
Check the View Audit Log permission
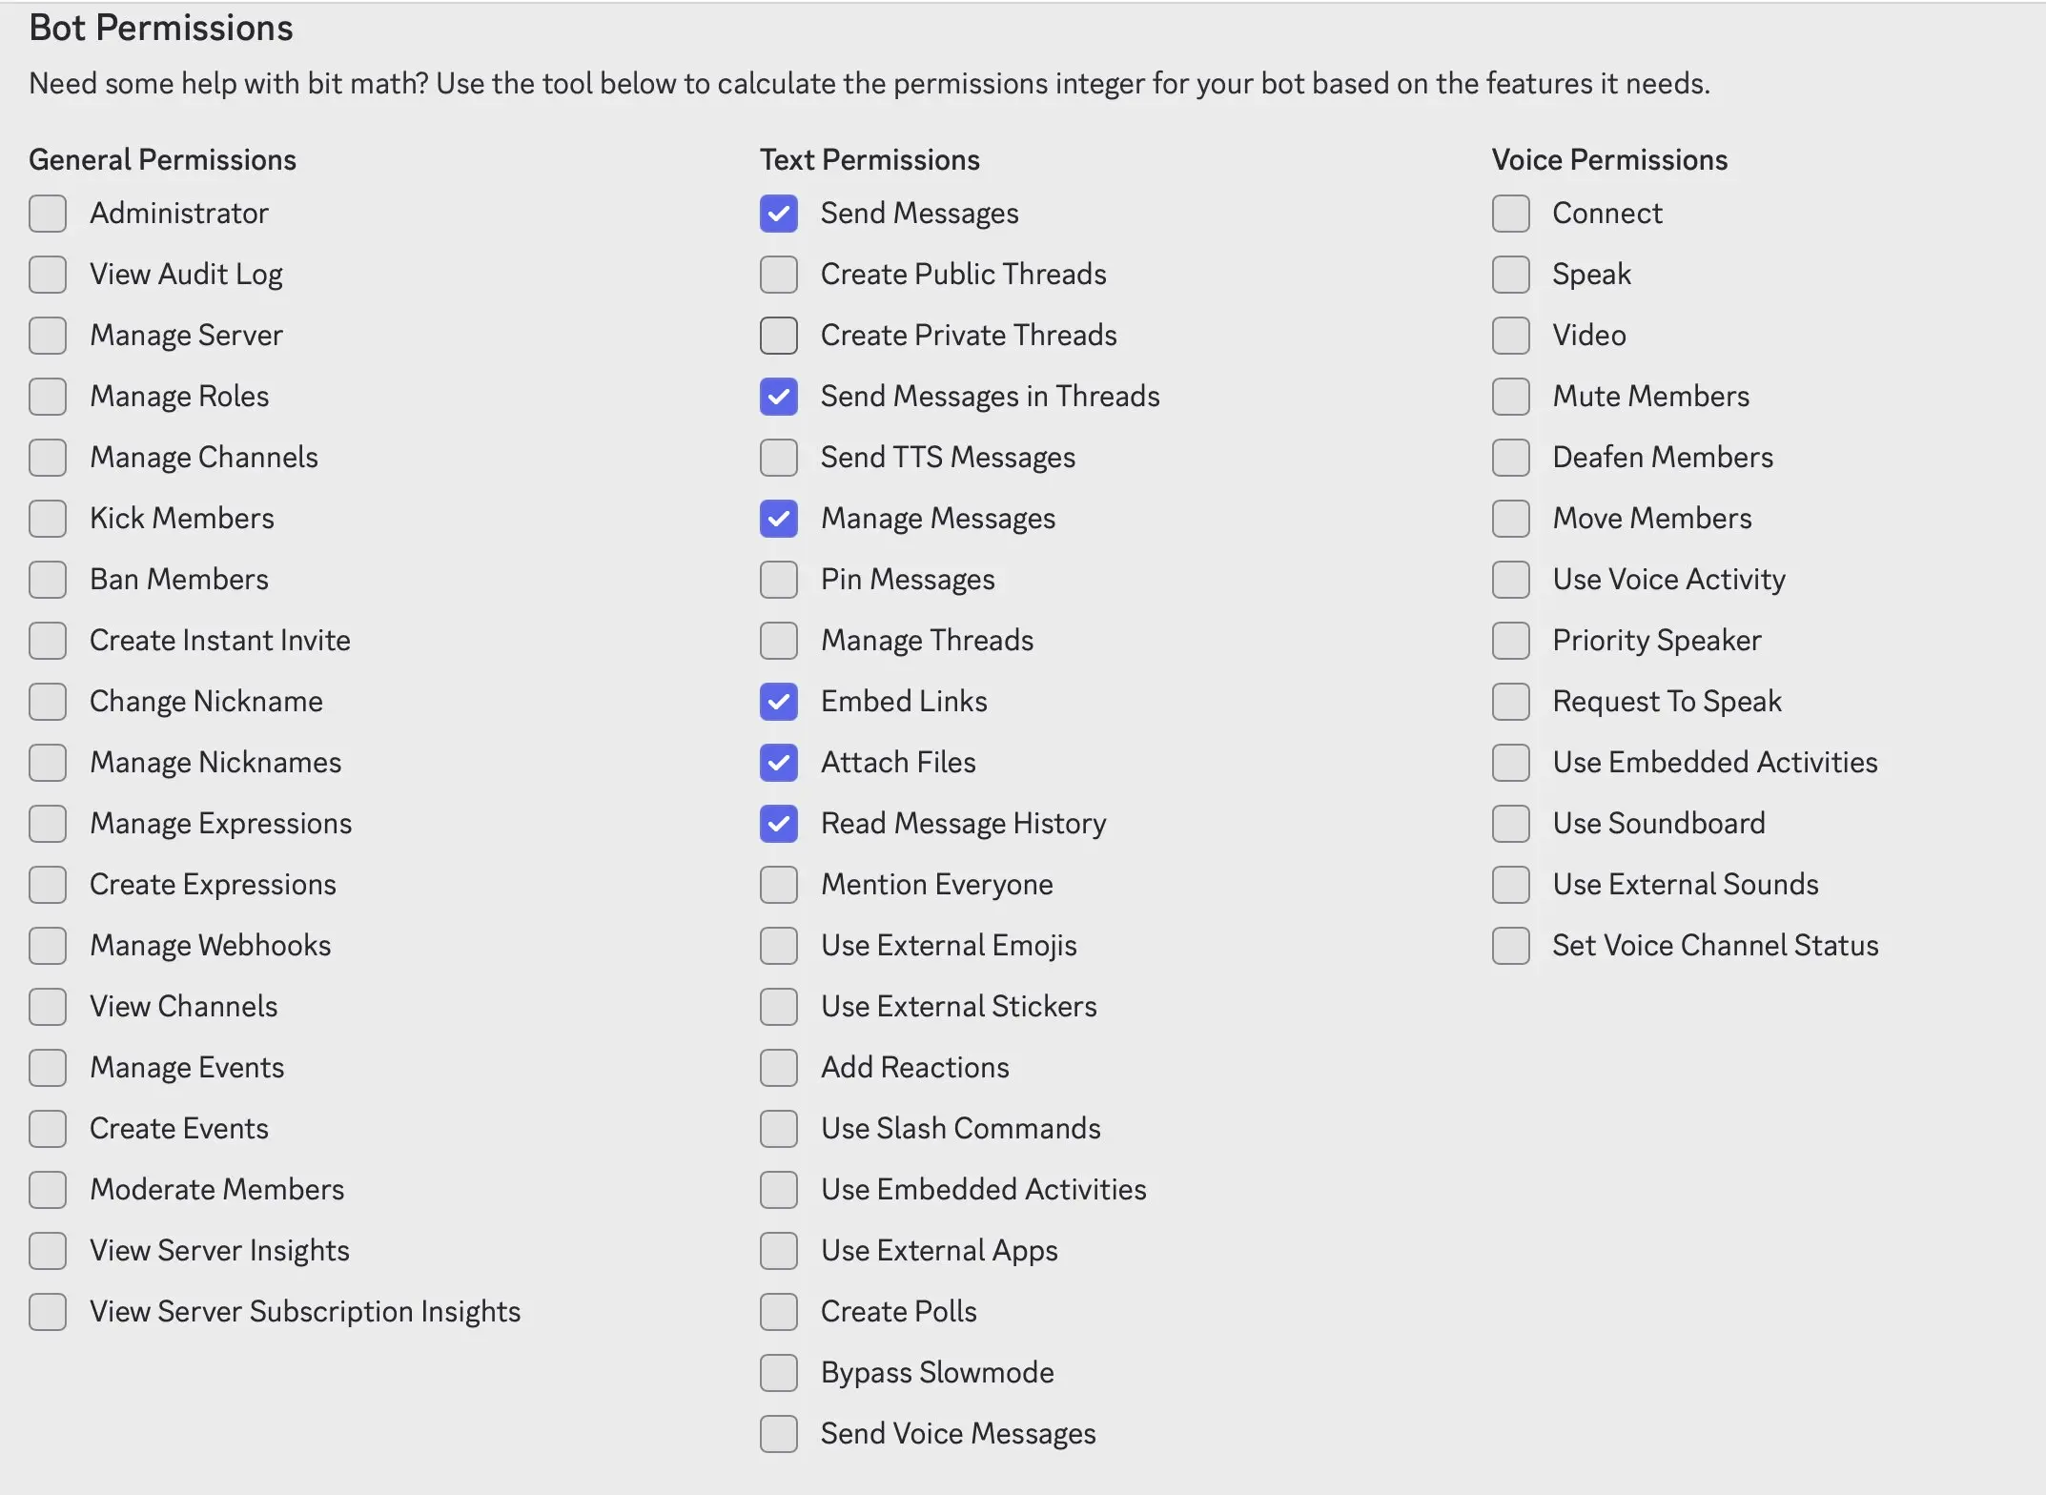tap(48, 275)
